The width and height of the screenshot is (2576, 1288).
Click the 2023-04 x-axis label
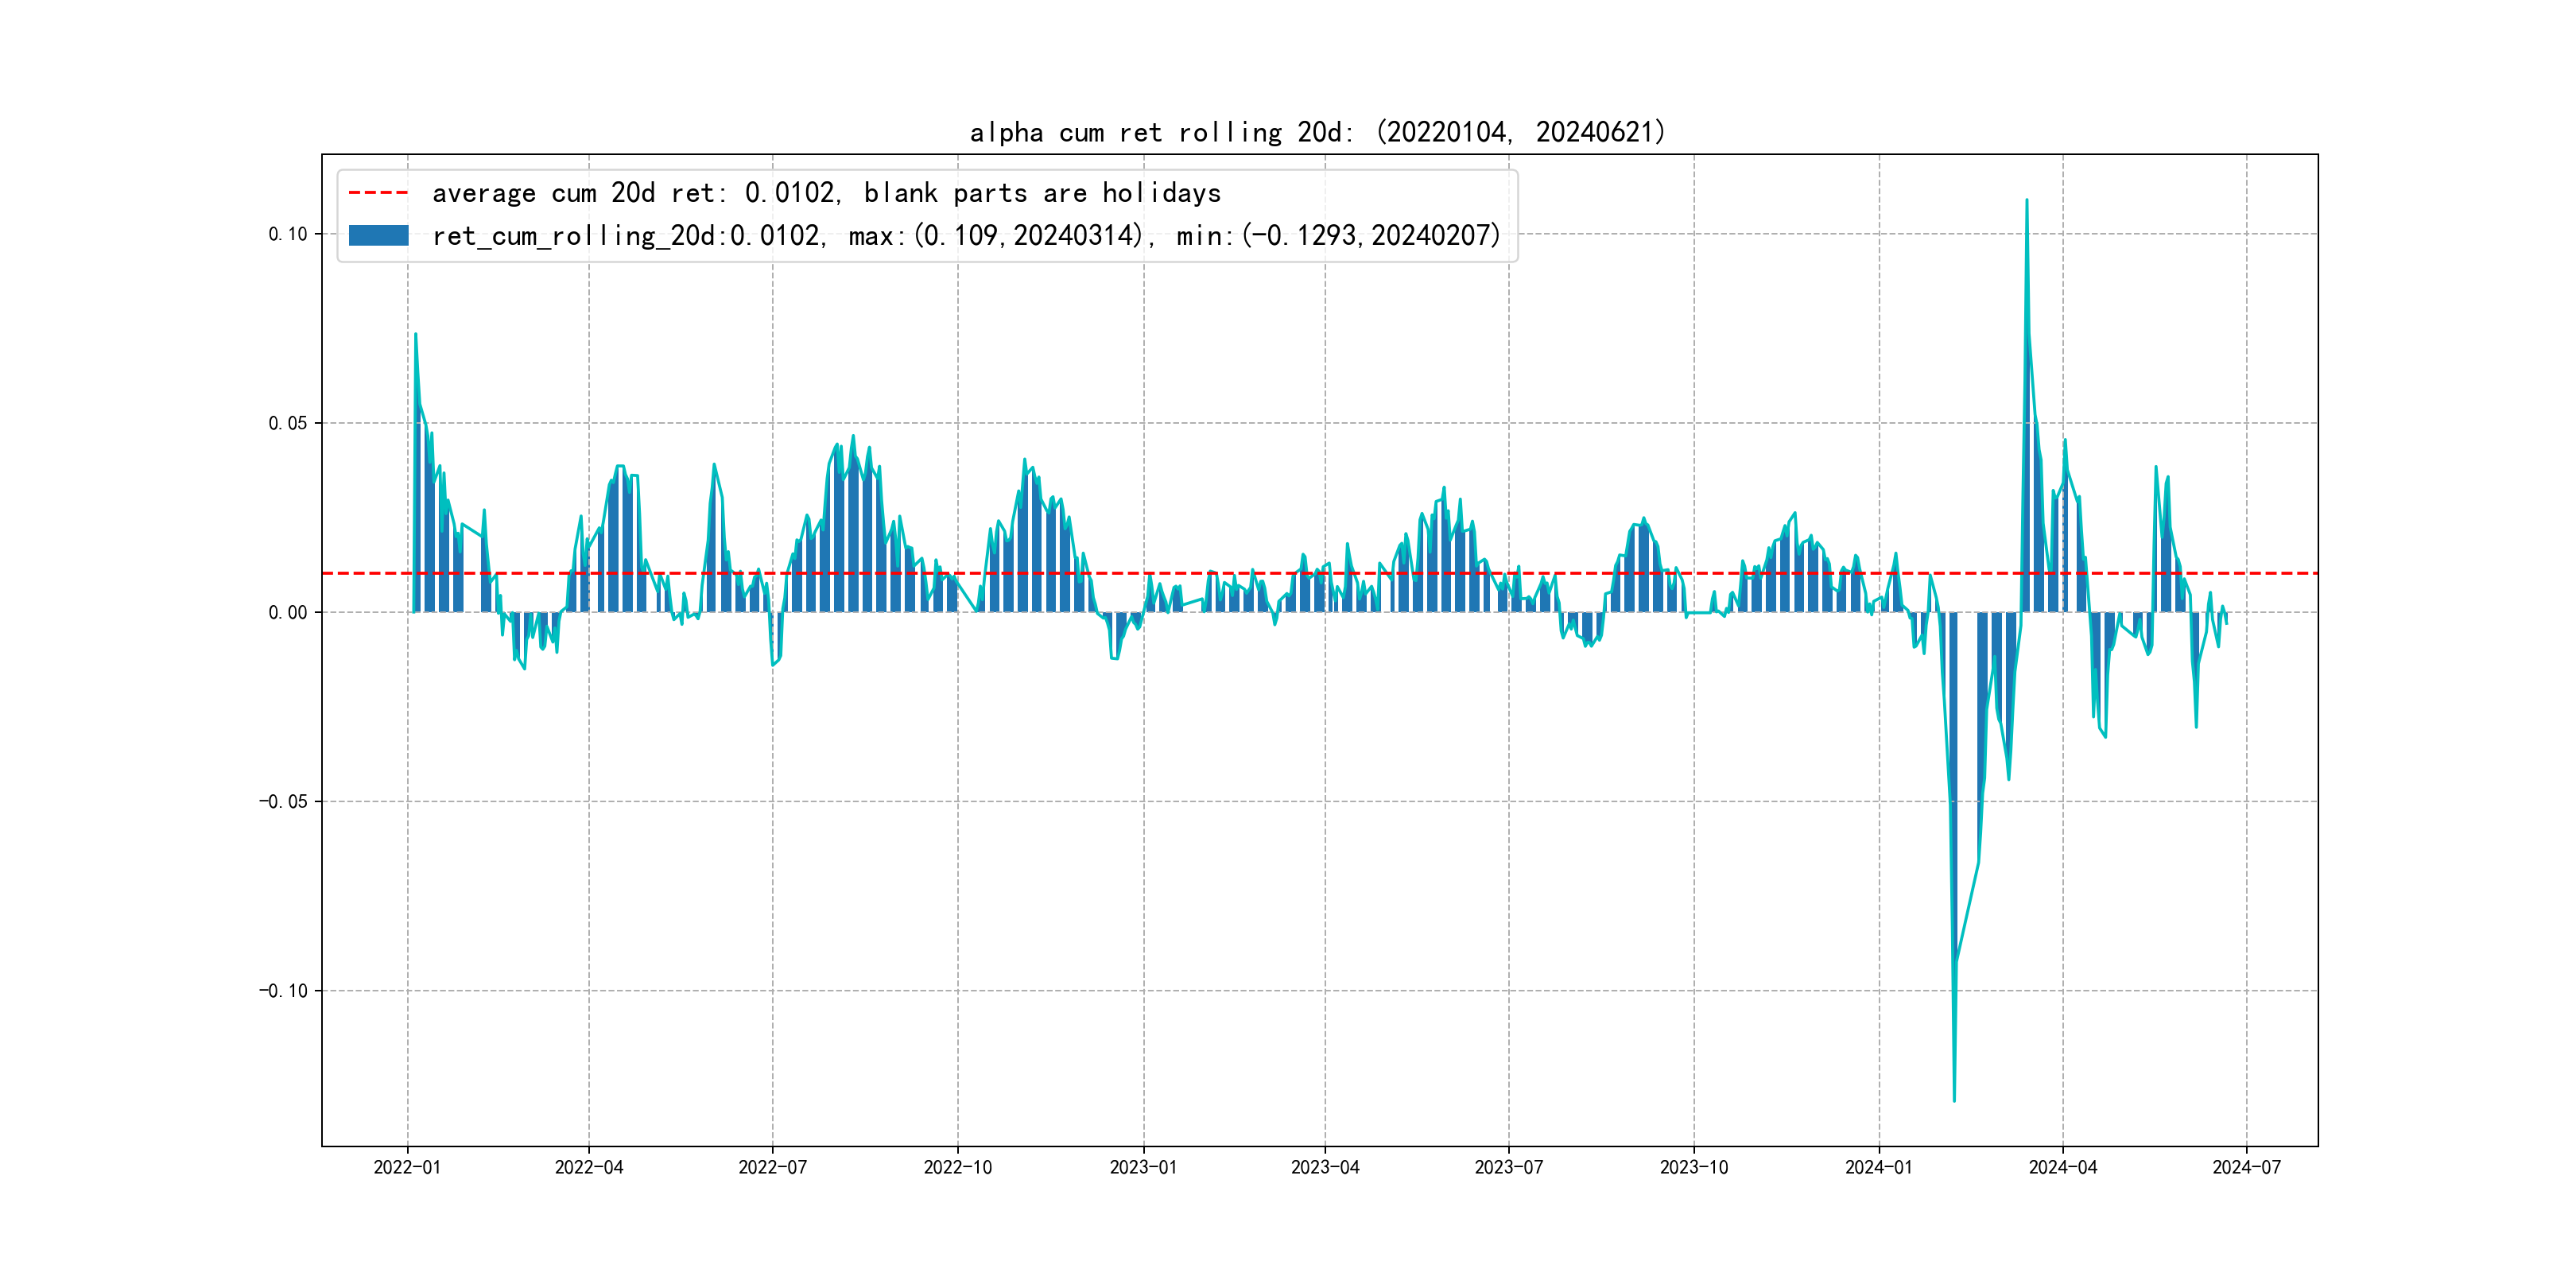[1325, 1167]
